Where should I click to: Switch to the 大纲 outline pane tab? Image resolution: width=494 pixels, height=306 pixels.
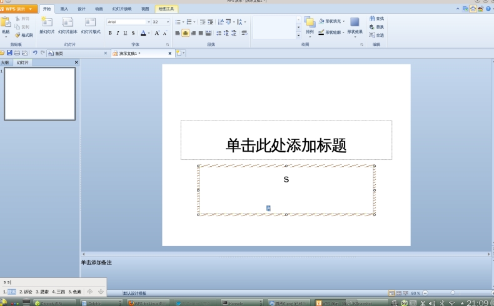(x=5, y=62)
